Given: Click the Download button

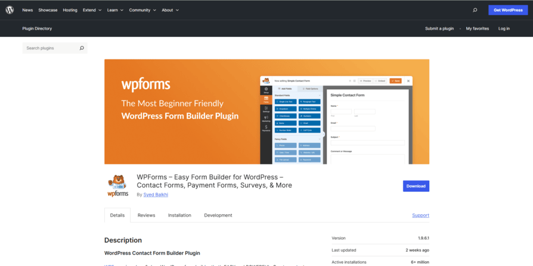Looking at the screenshot, I should (416, 186).
